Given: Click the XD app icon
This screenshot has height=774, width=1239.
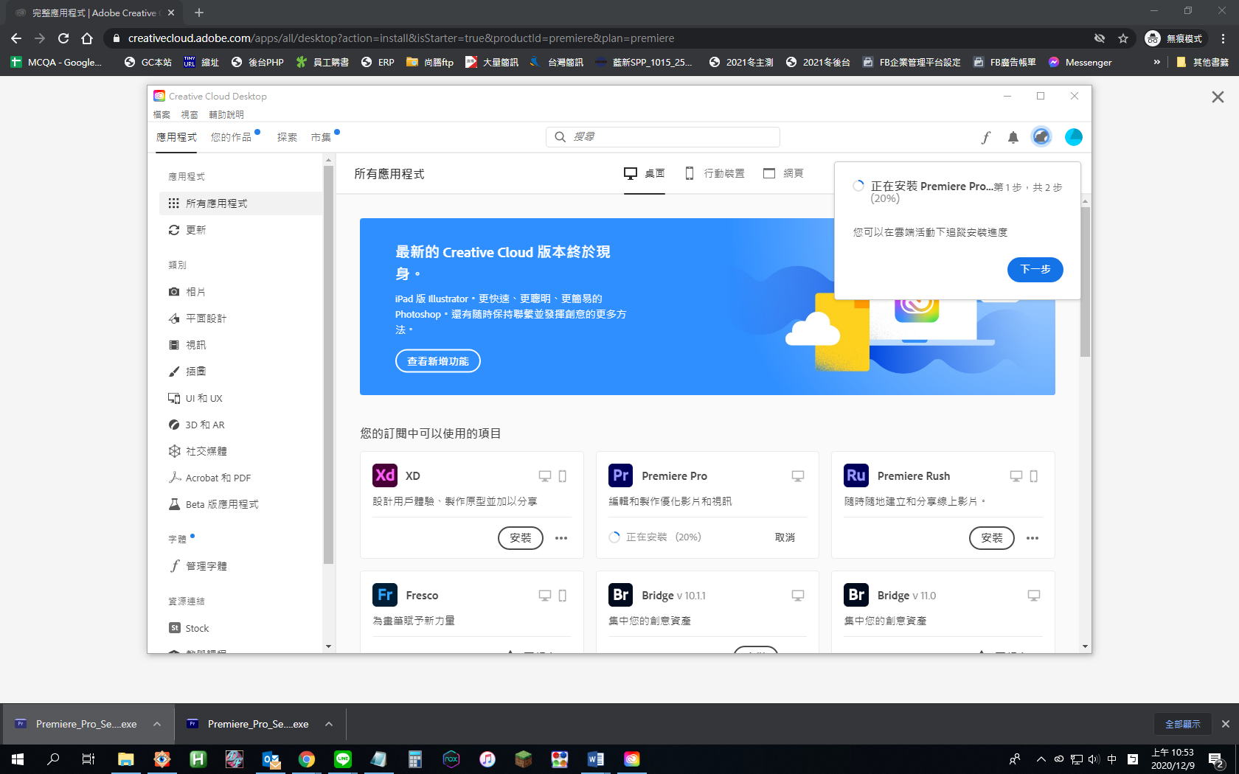Looking at the screenshot, I should click(385, 475).
